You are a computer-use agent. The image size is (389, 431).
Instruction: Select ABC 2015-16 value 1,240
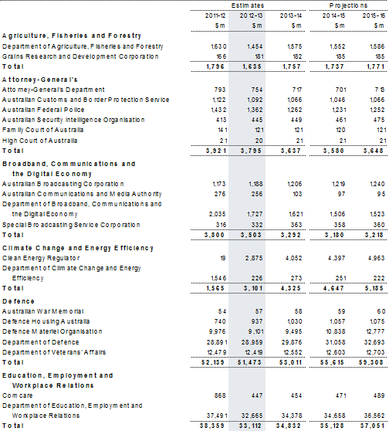click(x=377, y=184)
